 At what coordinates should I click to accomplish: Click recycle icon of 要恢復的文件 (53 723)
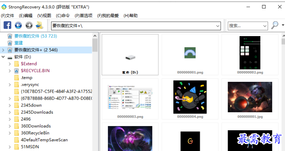(10, 36)
